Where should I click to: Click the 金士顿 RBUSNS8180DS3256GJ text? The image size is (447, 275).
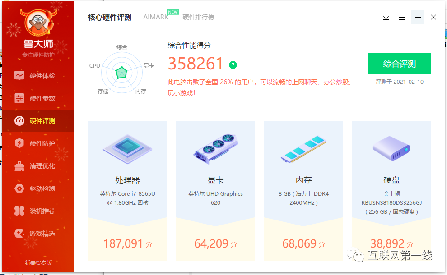pyautogui.click(x=392, y=203)
